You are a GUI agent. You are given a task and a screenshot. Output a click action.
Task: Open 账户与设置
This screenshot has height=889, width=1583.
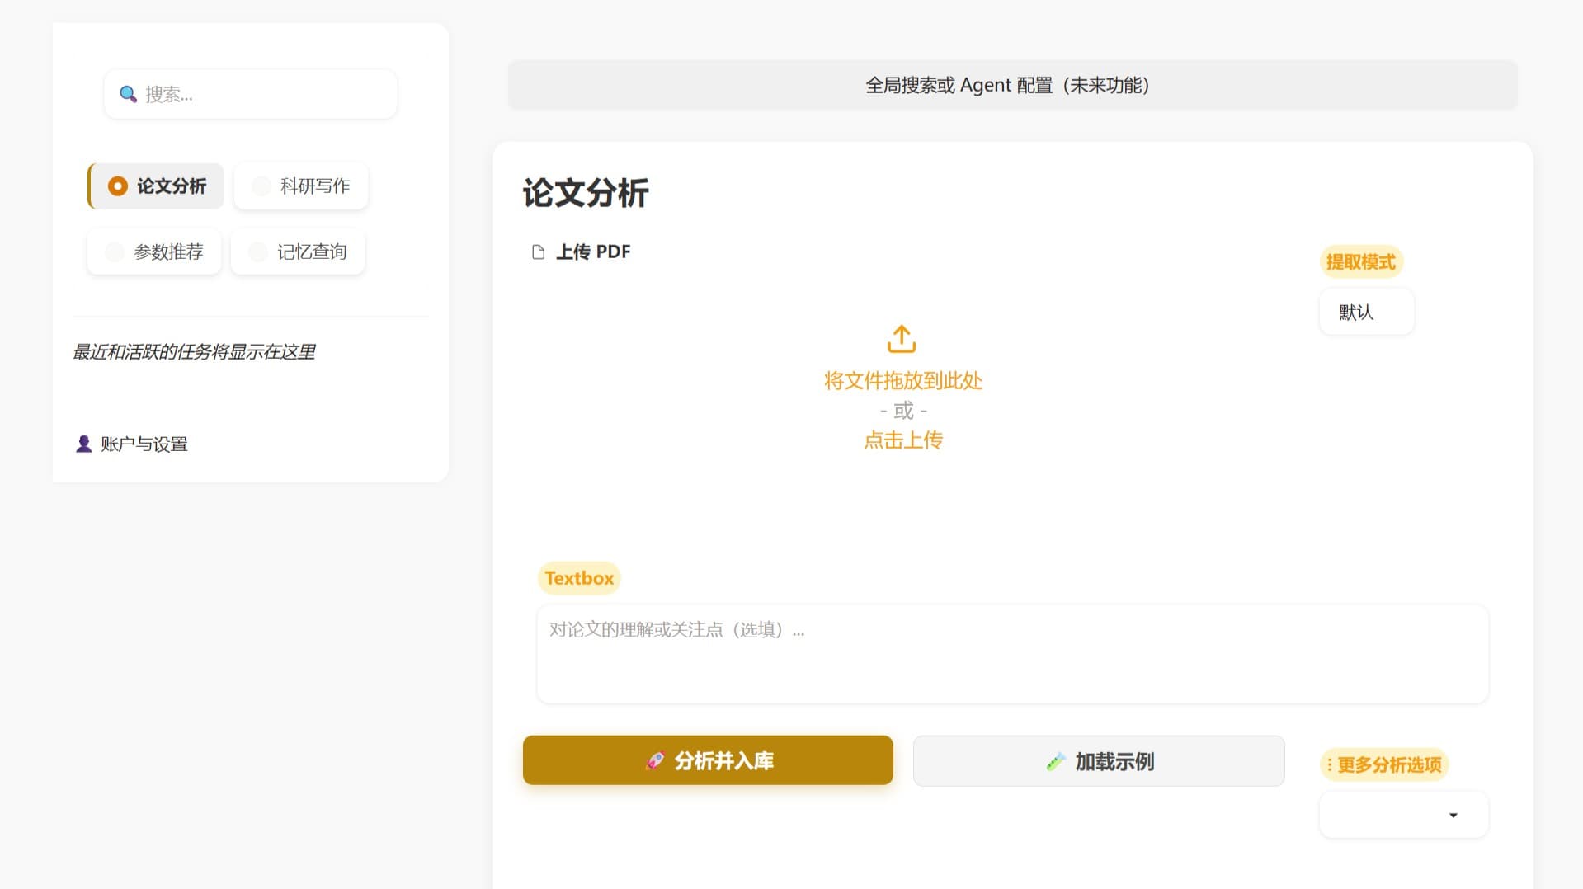pos(144,444)
